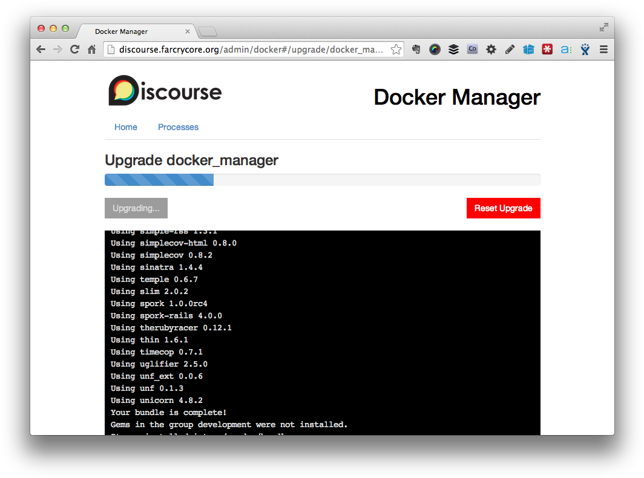Click log line about group development gems
The image size is (644, 478).
tap(229, 425)
